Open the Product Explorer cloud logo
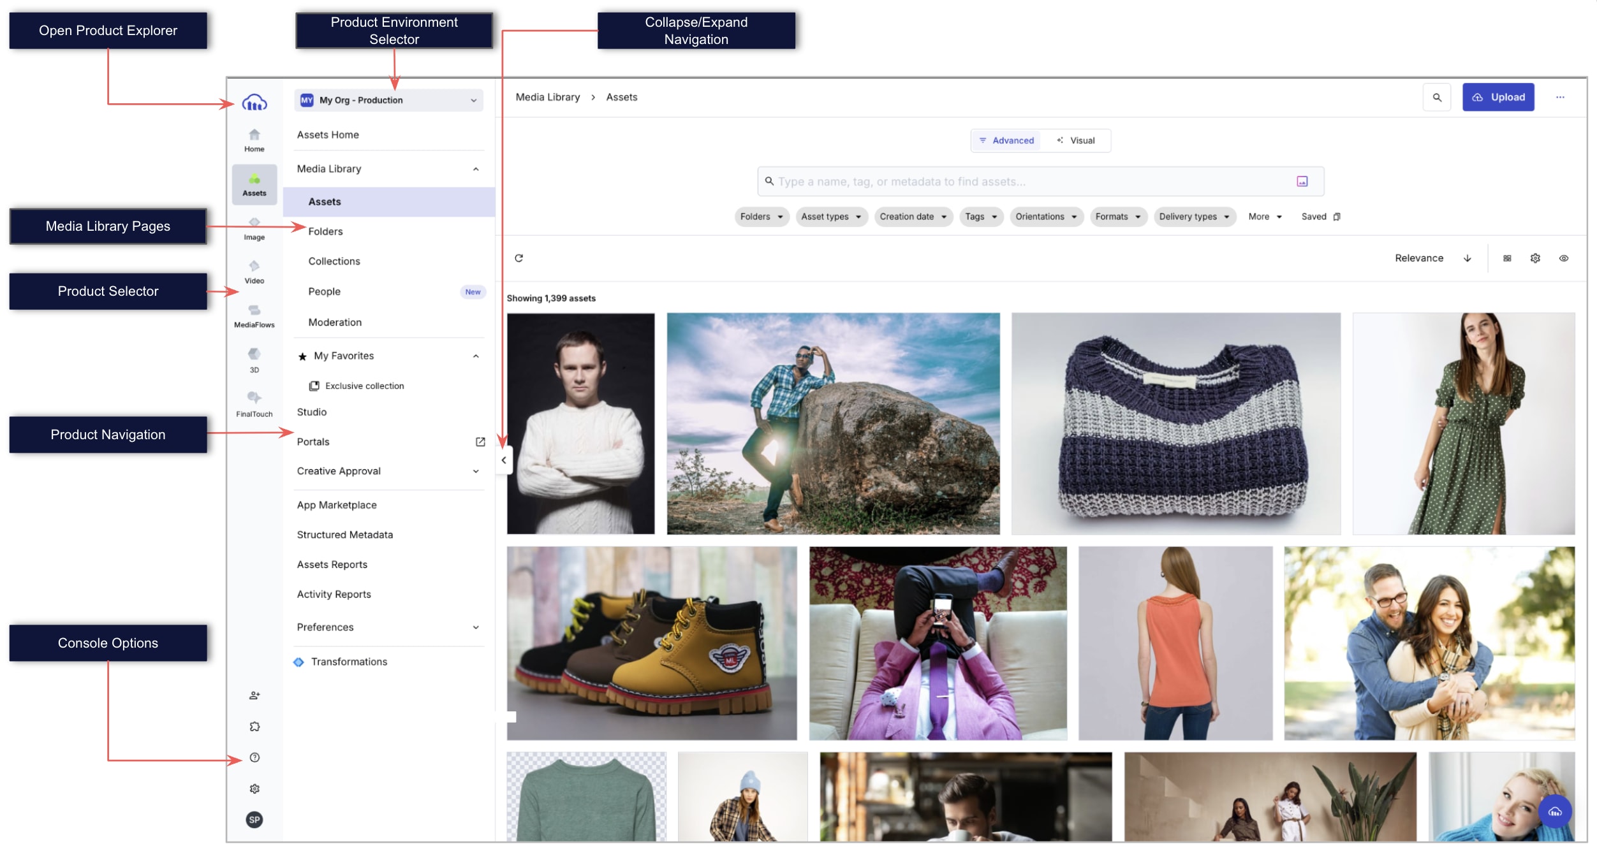Image resolution: width=1597 pixels, height=858 pixels. [254, 102]
